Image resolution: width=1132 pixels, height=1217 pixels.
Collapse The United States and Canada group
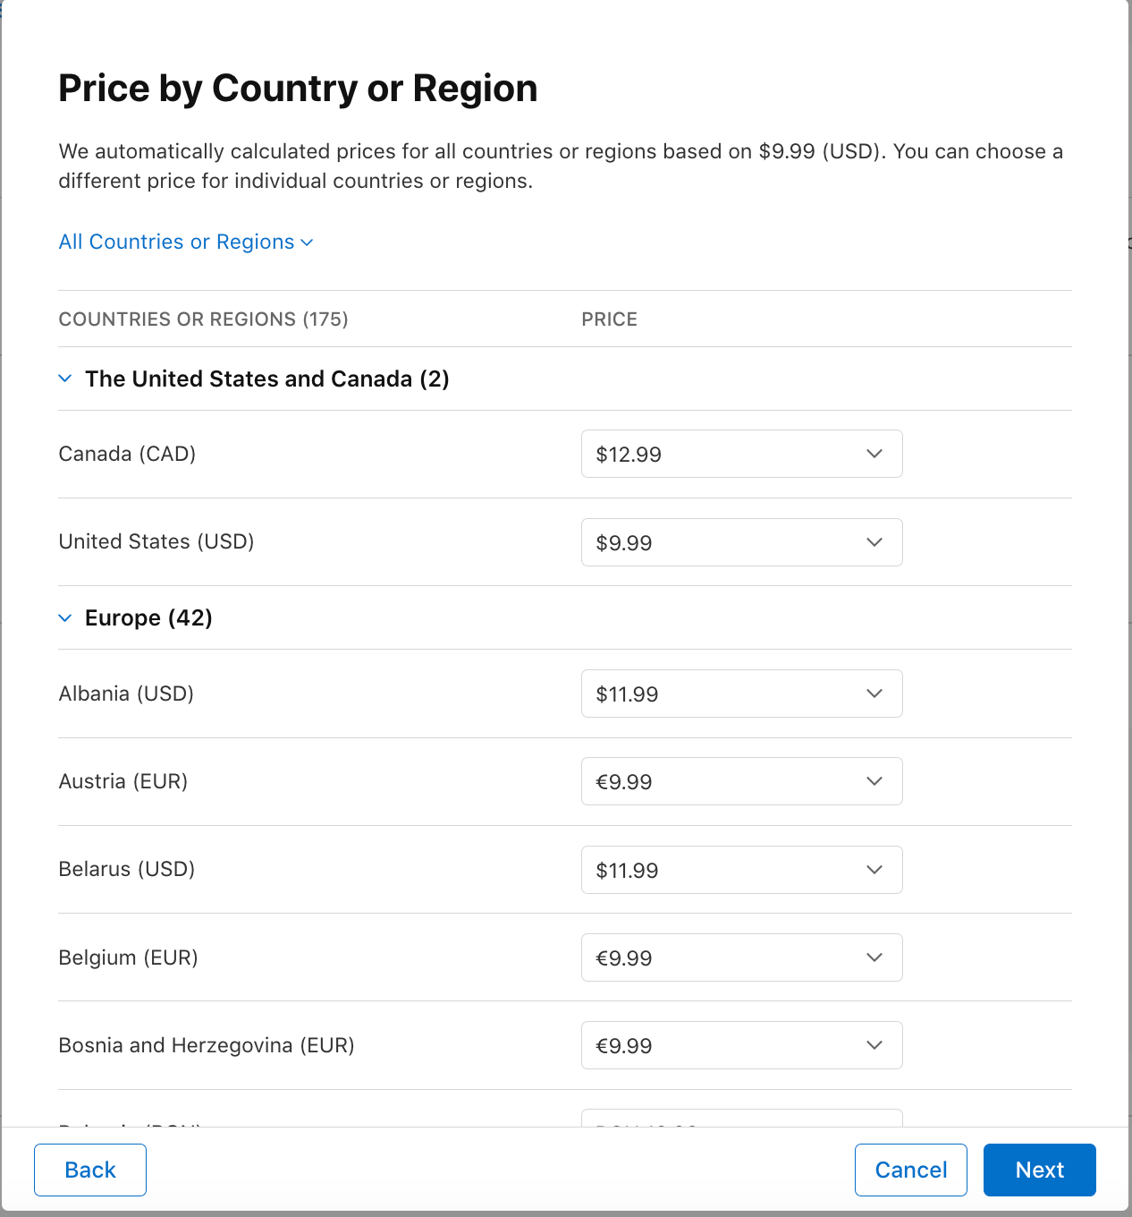65,379
